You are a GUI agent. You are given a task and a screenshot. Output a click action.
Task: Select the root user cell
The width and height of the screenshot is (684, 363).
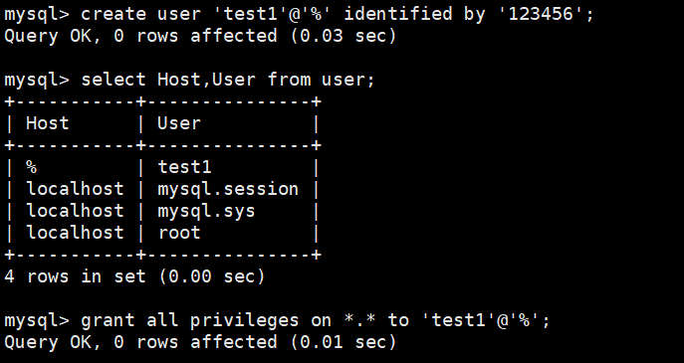[179, 233]
